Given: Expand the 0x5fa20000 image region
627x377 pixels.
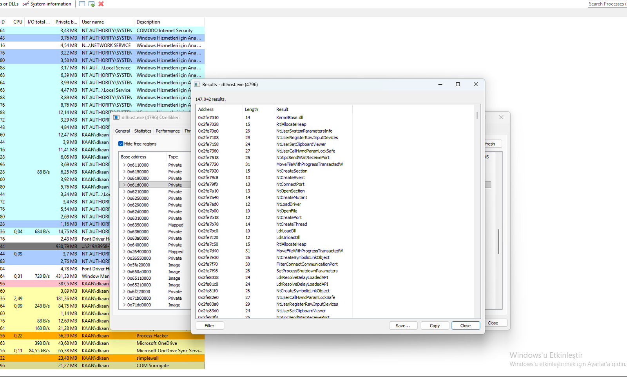Looking at the screenshot, I should pyautogui.click(x=124, y=265).
